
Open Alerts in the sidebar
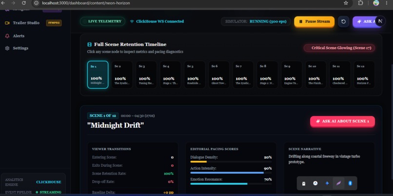(19, 36)
